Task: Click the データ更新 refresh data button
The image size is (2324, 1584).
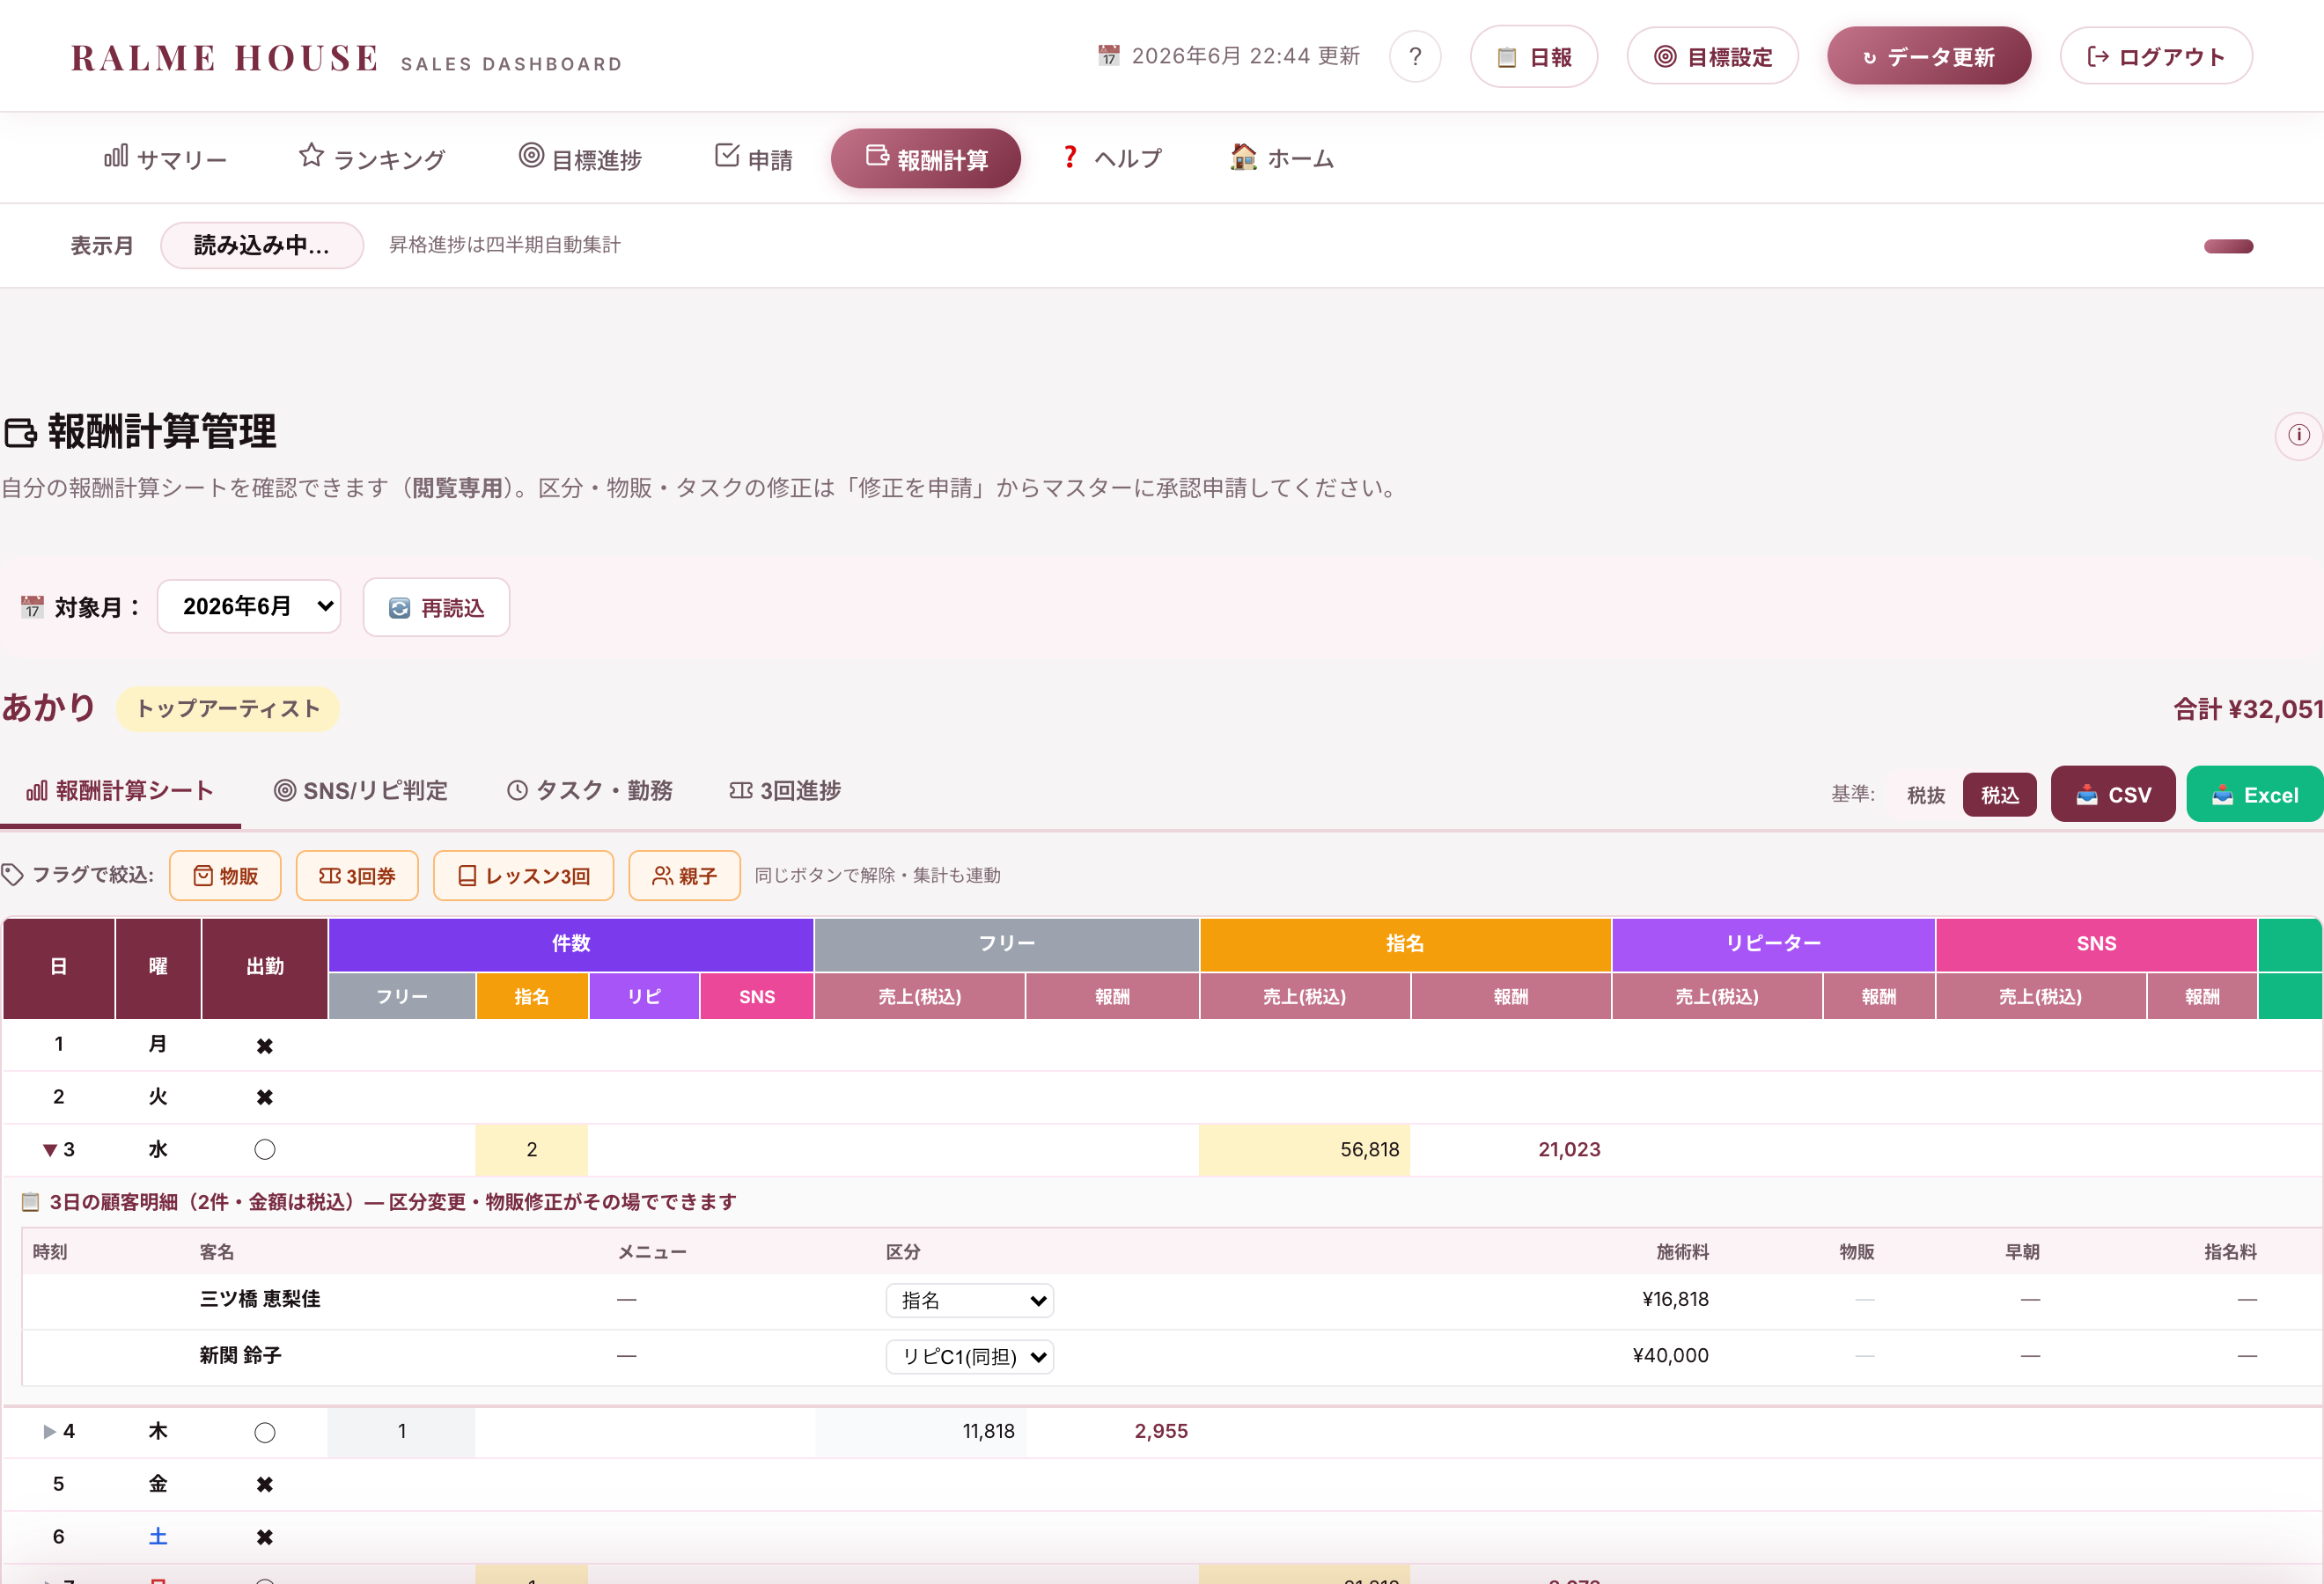Action: [x=1929, y=57]
